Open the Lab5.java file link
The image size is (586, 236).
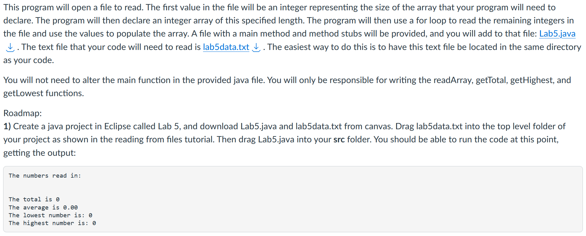[x=557, y=34]
